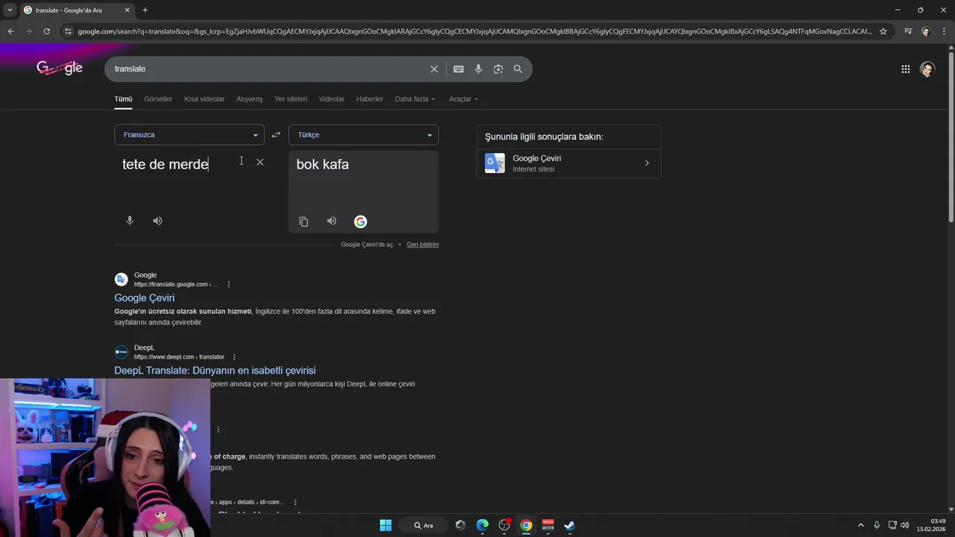Reload the current page

pyautogui.click(x=46, y=31)
